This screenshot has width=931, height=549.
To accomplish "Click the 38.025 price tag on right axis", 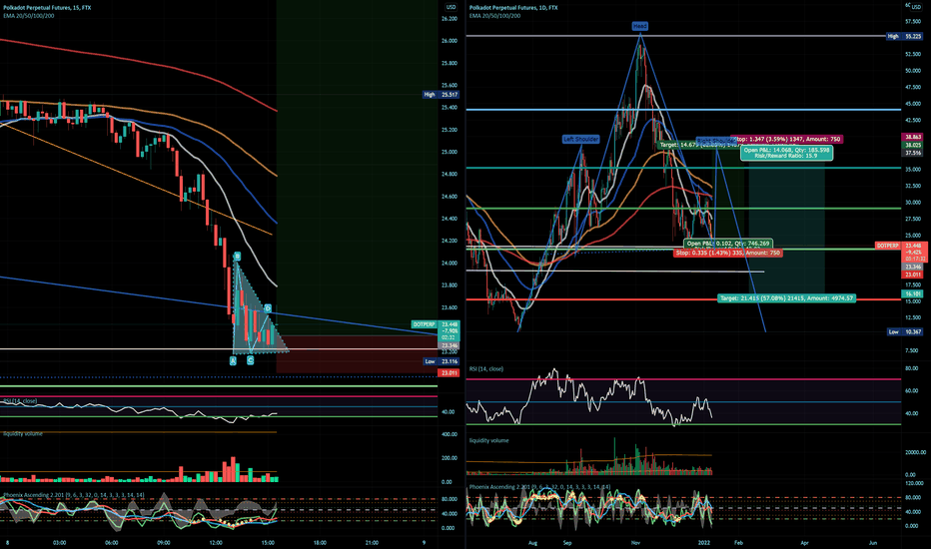I will tap(913, 145).
